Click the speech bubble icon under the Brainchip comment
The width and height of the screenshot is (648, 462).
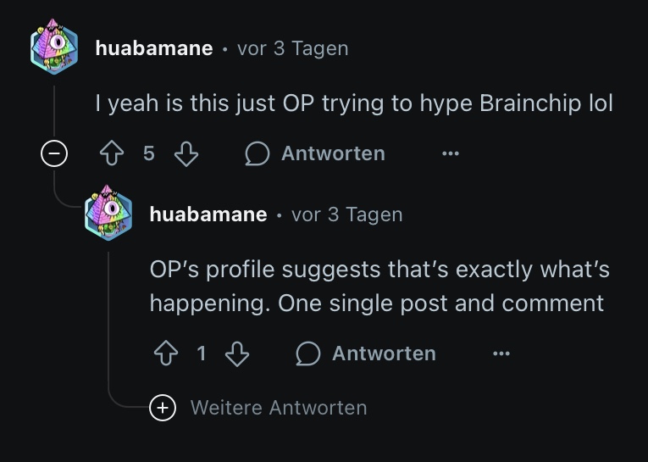[258, 153]
